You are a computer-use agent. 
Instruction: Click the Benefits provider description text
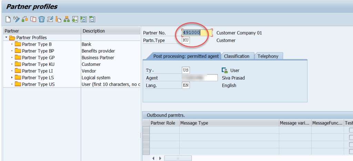(x=98, y=51)
